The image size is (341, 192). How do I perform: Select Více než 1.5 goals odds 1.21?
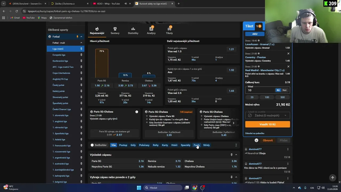pos(232,49)
